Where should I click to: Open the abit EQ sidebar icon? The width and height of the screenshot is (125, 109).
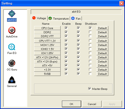pos(12,14)
